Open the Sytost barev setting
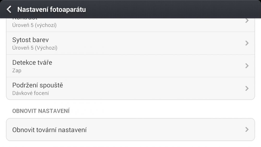Screen dimensions: 261x147 [31, 40]
